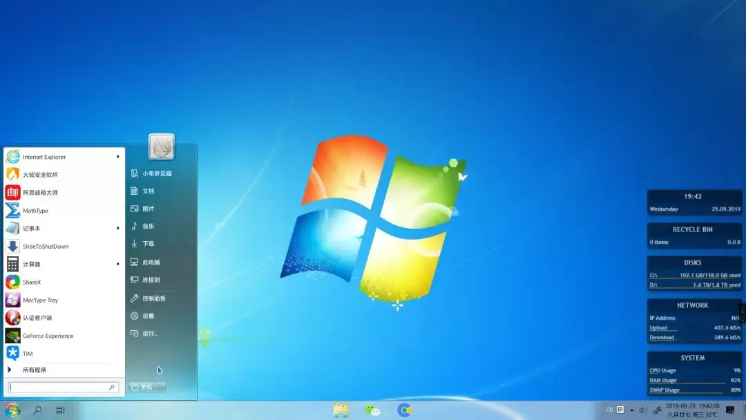The height and width of the screenshot is (420, 746).
Task: Launch Internet Explorer from the start menu
Action: [64, 157]
